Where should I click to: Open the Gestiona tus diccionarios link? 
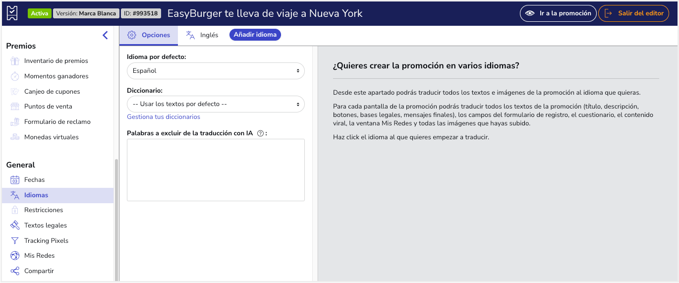point(164,117)
